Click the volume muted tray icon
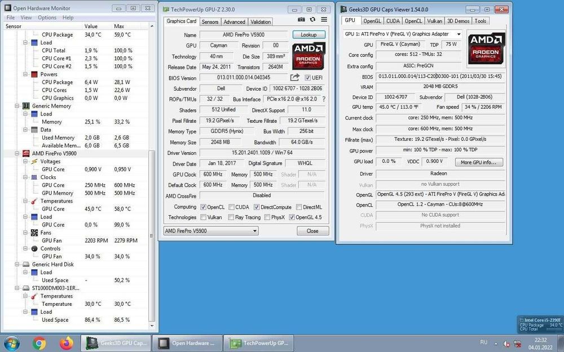564x352 pixels. click(x=506, y=344)
